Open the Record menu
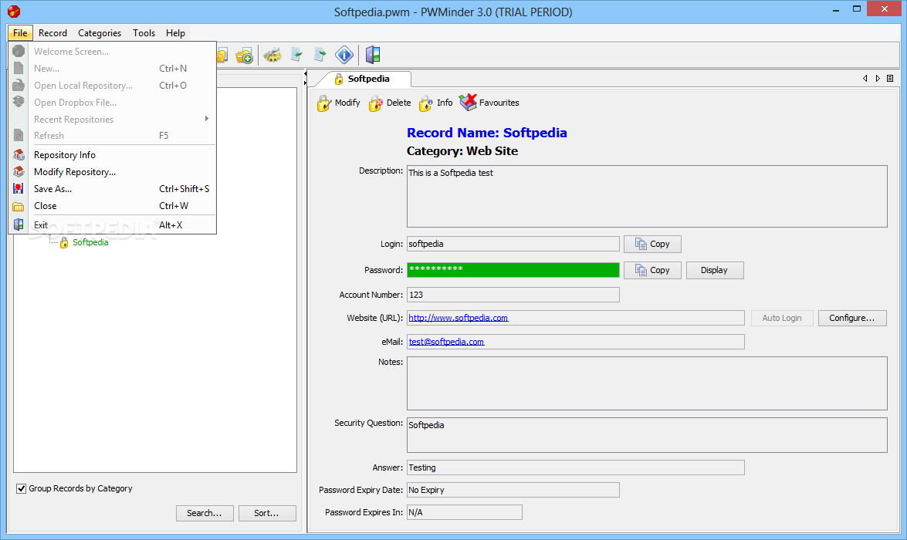907x540 pixels. [52, 33]
